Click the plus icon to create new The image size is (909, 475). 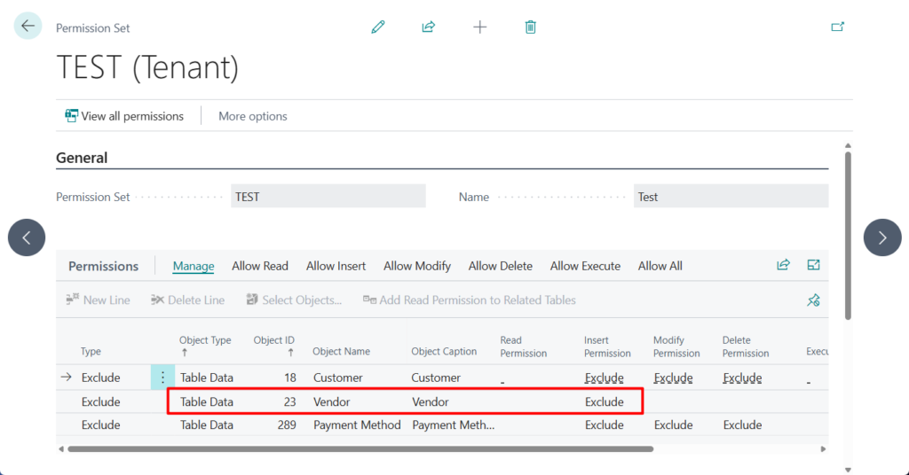(479, 27)
